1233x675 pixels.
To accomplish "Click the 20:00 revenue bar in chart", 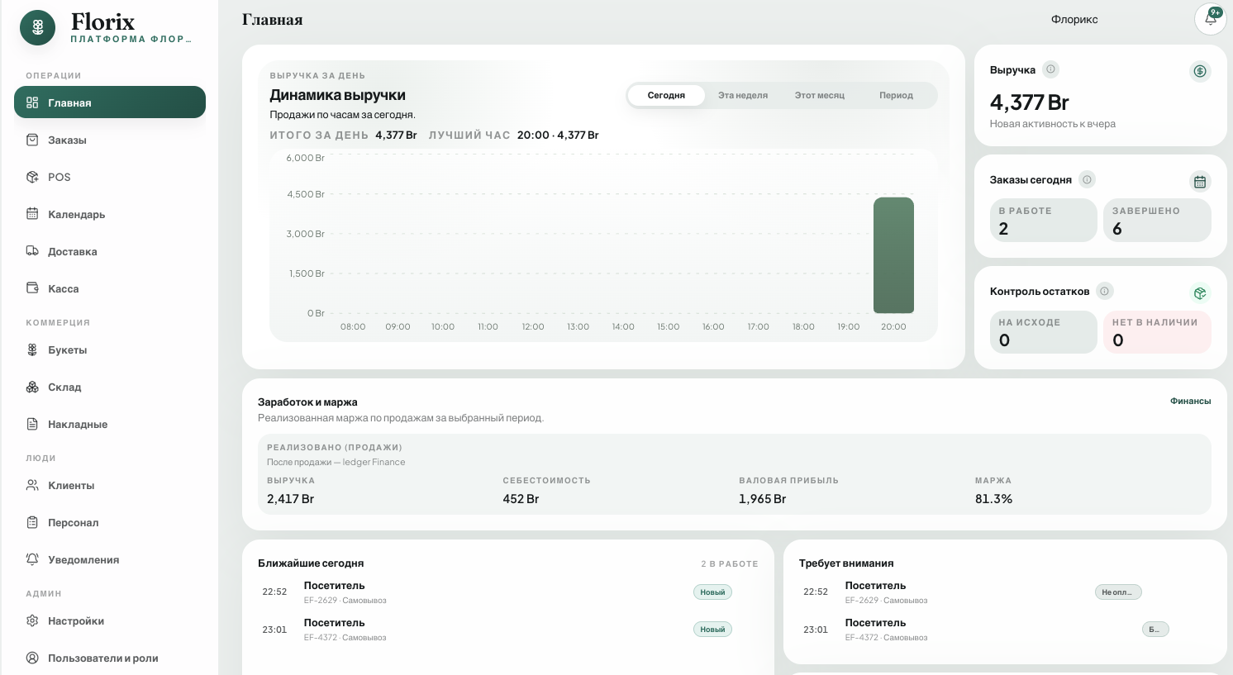I will pyautogui.click(x=893, y=255).
